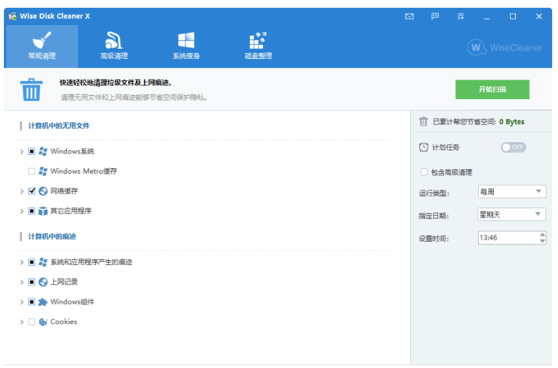Expand the 系统和应用程序产生的痕迹 node
The image size is (558, 368).
pyautogui.click(x=21, y=262)
